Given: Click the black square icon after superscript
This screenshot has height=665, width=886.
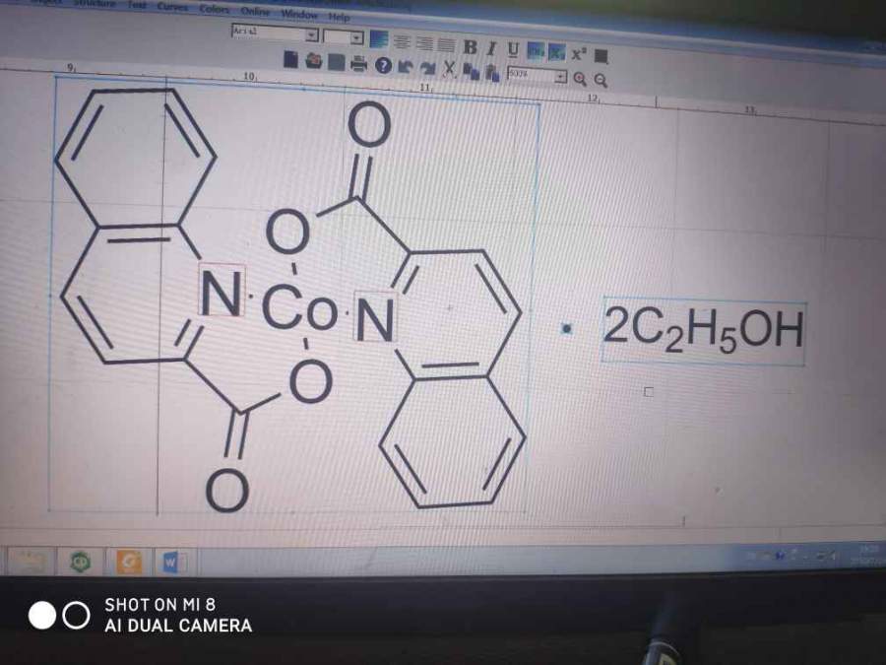Looking at the screenshot, I should (x=601, y=56).
